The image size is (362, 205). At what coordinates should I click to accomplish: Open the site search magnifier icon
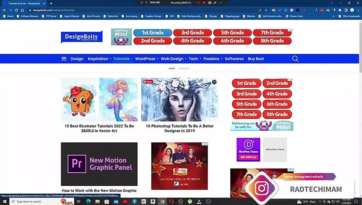(295, 59)
